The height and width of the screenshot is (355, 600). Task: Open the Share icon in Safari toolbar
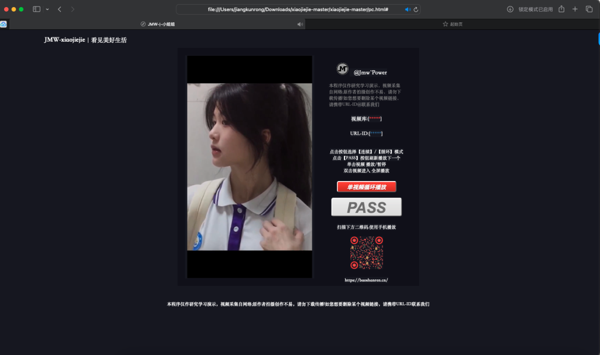(x=561, y=9)
